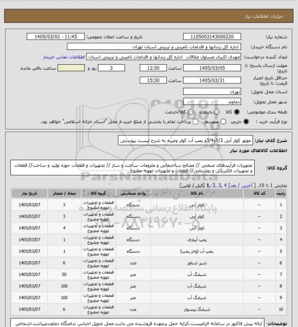
Task: Select the کالا radio button
Action: click(x=237, y=112)
